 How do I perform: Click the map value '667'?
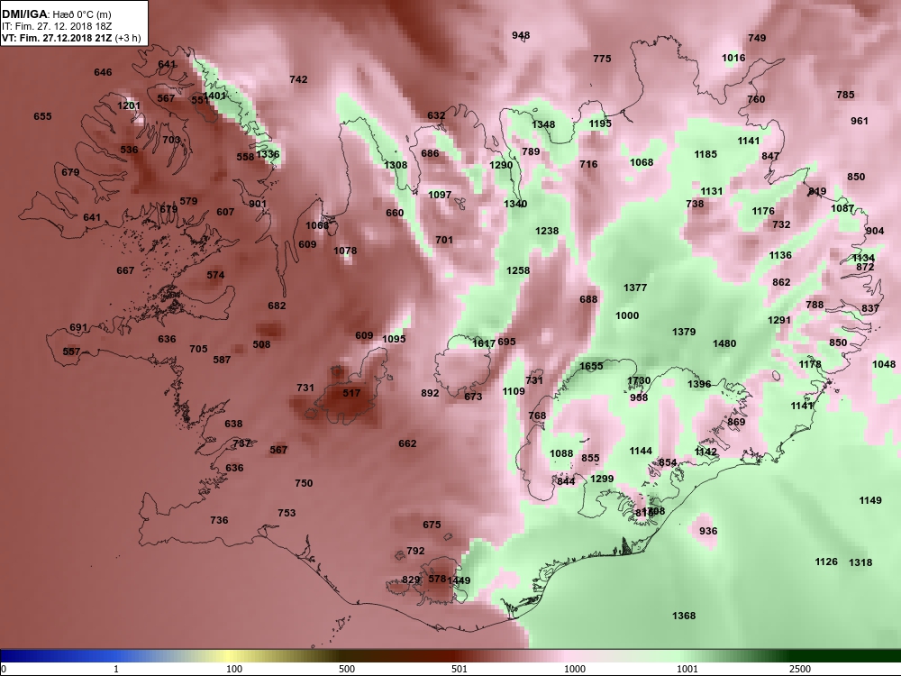tap(125, 270)
